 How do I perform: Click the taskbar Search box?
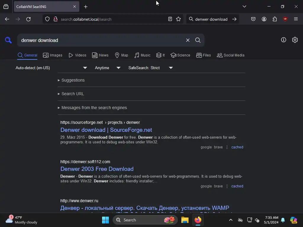point(145,220)
